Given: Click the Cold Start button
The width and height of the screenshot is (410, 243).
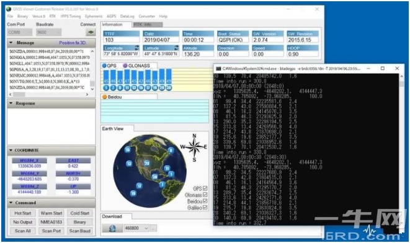Looking at the screenshot, I should click(x=80, y=213).
